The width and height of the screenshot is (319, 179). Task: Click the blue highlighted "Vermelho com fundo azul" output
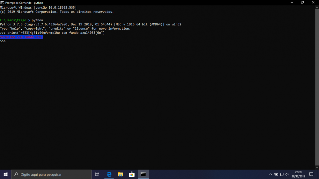click(21, 37)
